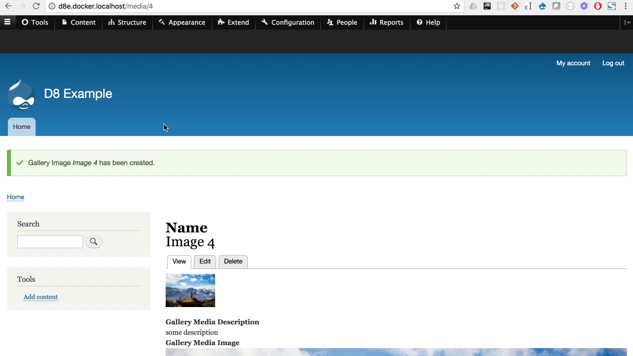Screen dimensions: 633x356
Task: Open the People admin menu
Action: [x=342, y=22]
